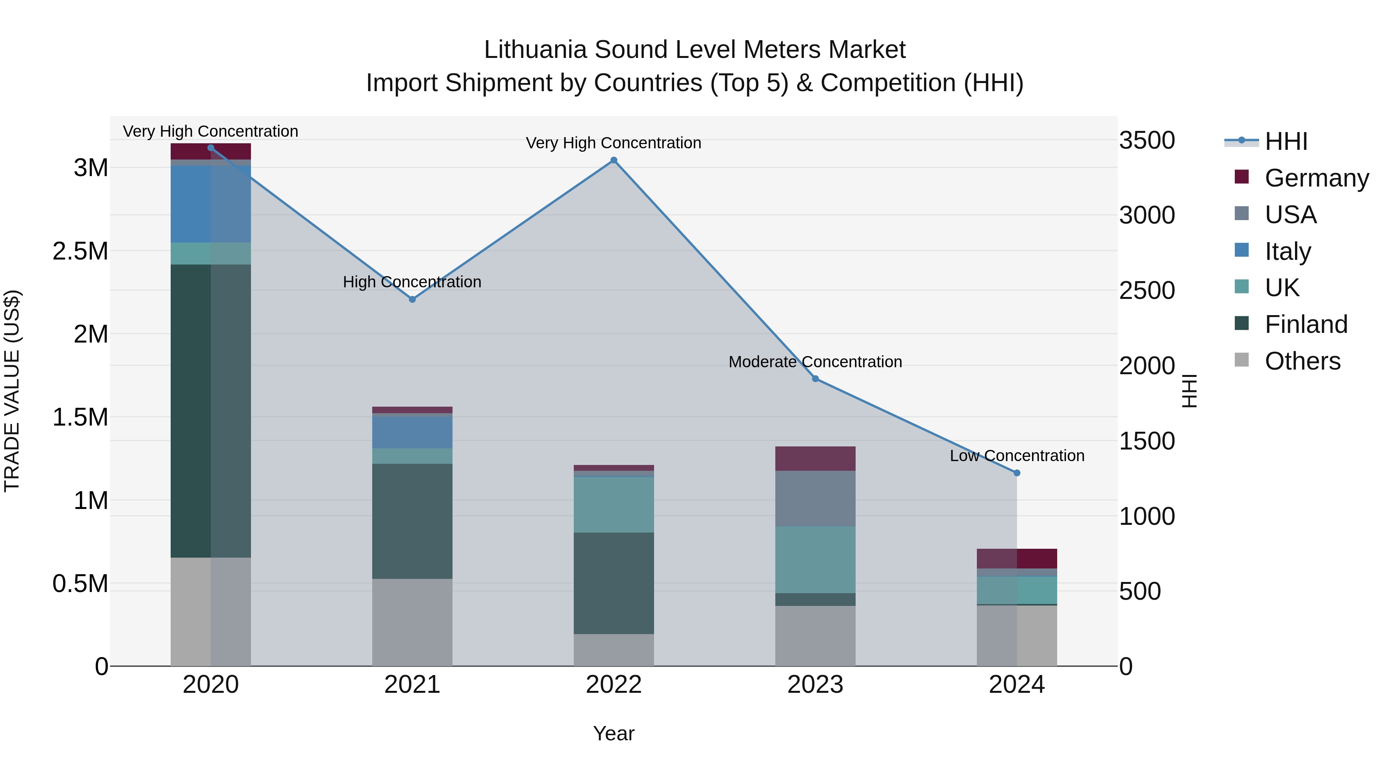The width and height of the screenshot is (1390, 782).
Task: Click the 2022 'Very High Concentration' annotation
Action: click(614, 143)
